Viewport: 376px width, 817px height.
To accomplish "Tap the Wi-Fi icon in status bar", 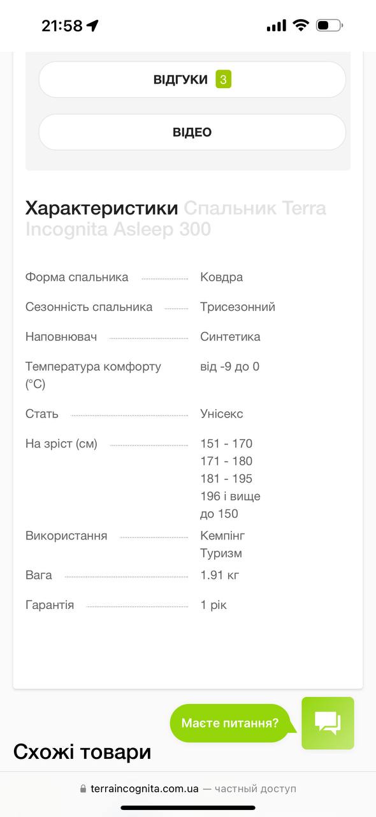I will [x=300, y=26].
